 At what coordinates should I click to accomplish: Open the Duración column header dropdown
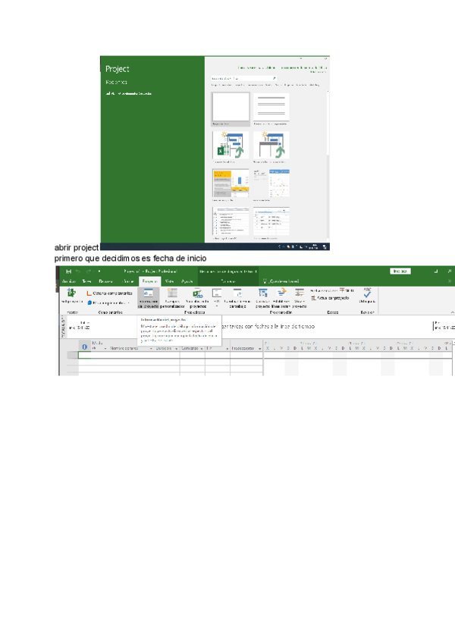[175, 349]
